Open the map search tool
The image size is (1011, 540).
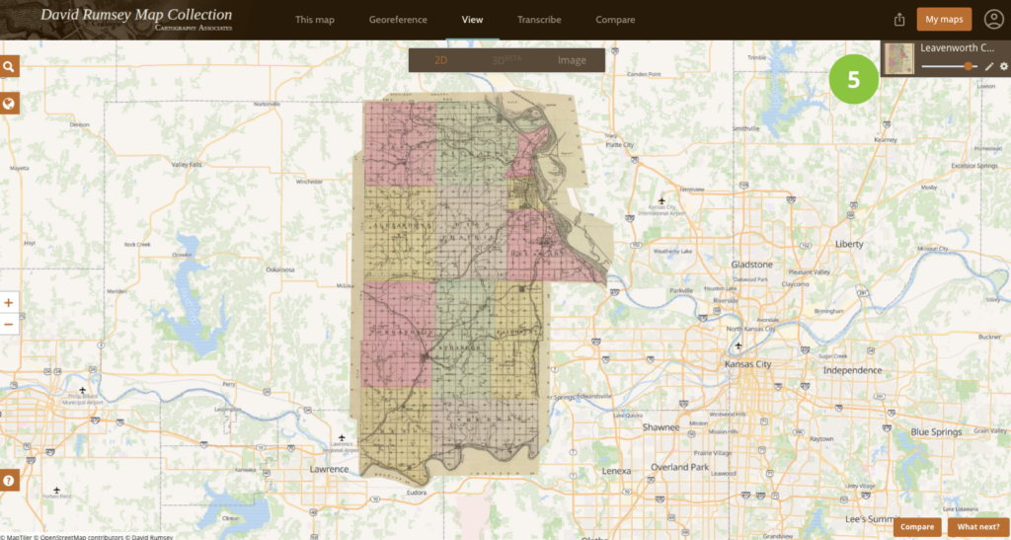tap(10, 66)
